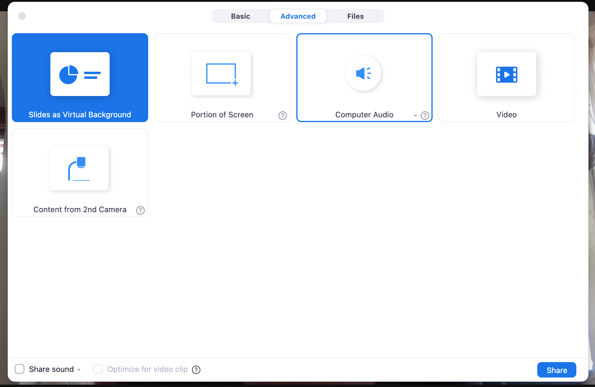Viewport: 595px width, 387px height.
Task: Click the Portion of Screen label
Action: pyautogui.click(x=222, y=115)
